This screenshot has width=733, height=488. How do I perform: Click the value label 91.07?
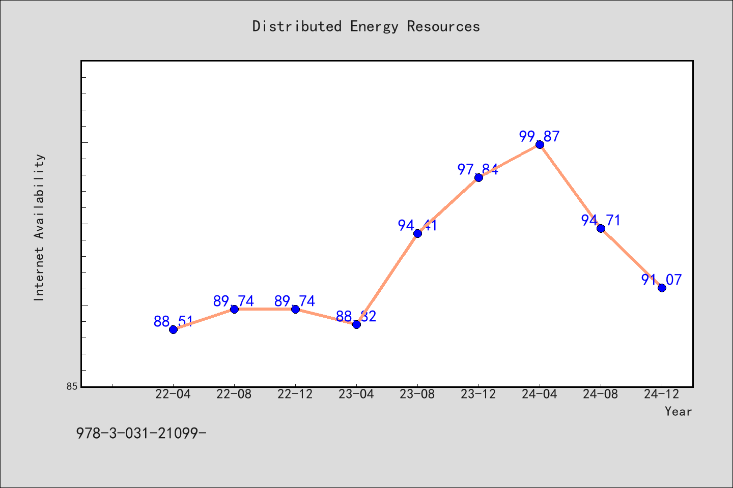[662, 280]
